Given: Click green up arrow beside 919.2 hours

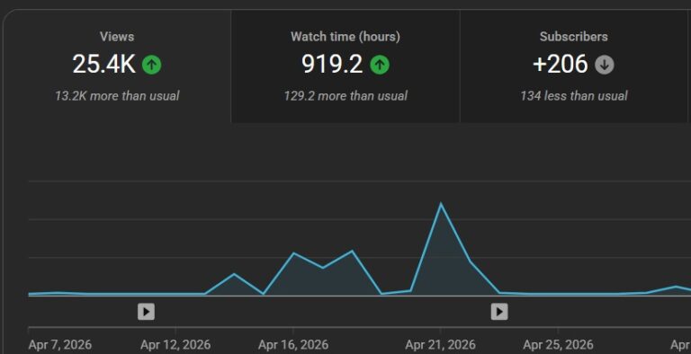Looking at the screenshot, I should (380, 66).
